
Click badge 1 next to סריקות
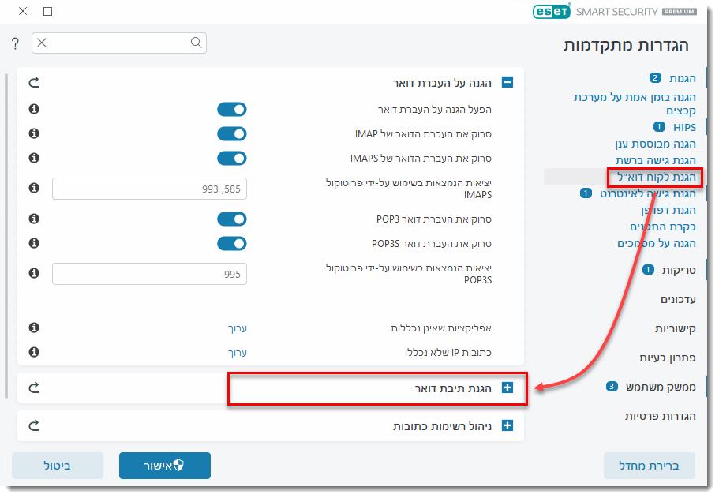click(649, 270)
